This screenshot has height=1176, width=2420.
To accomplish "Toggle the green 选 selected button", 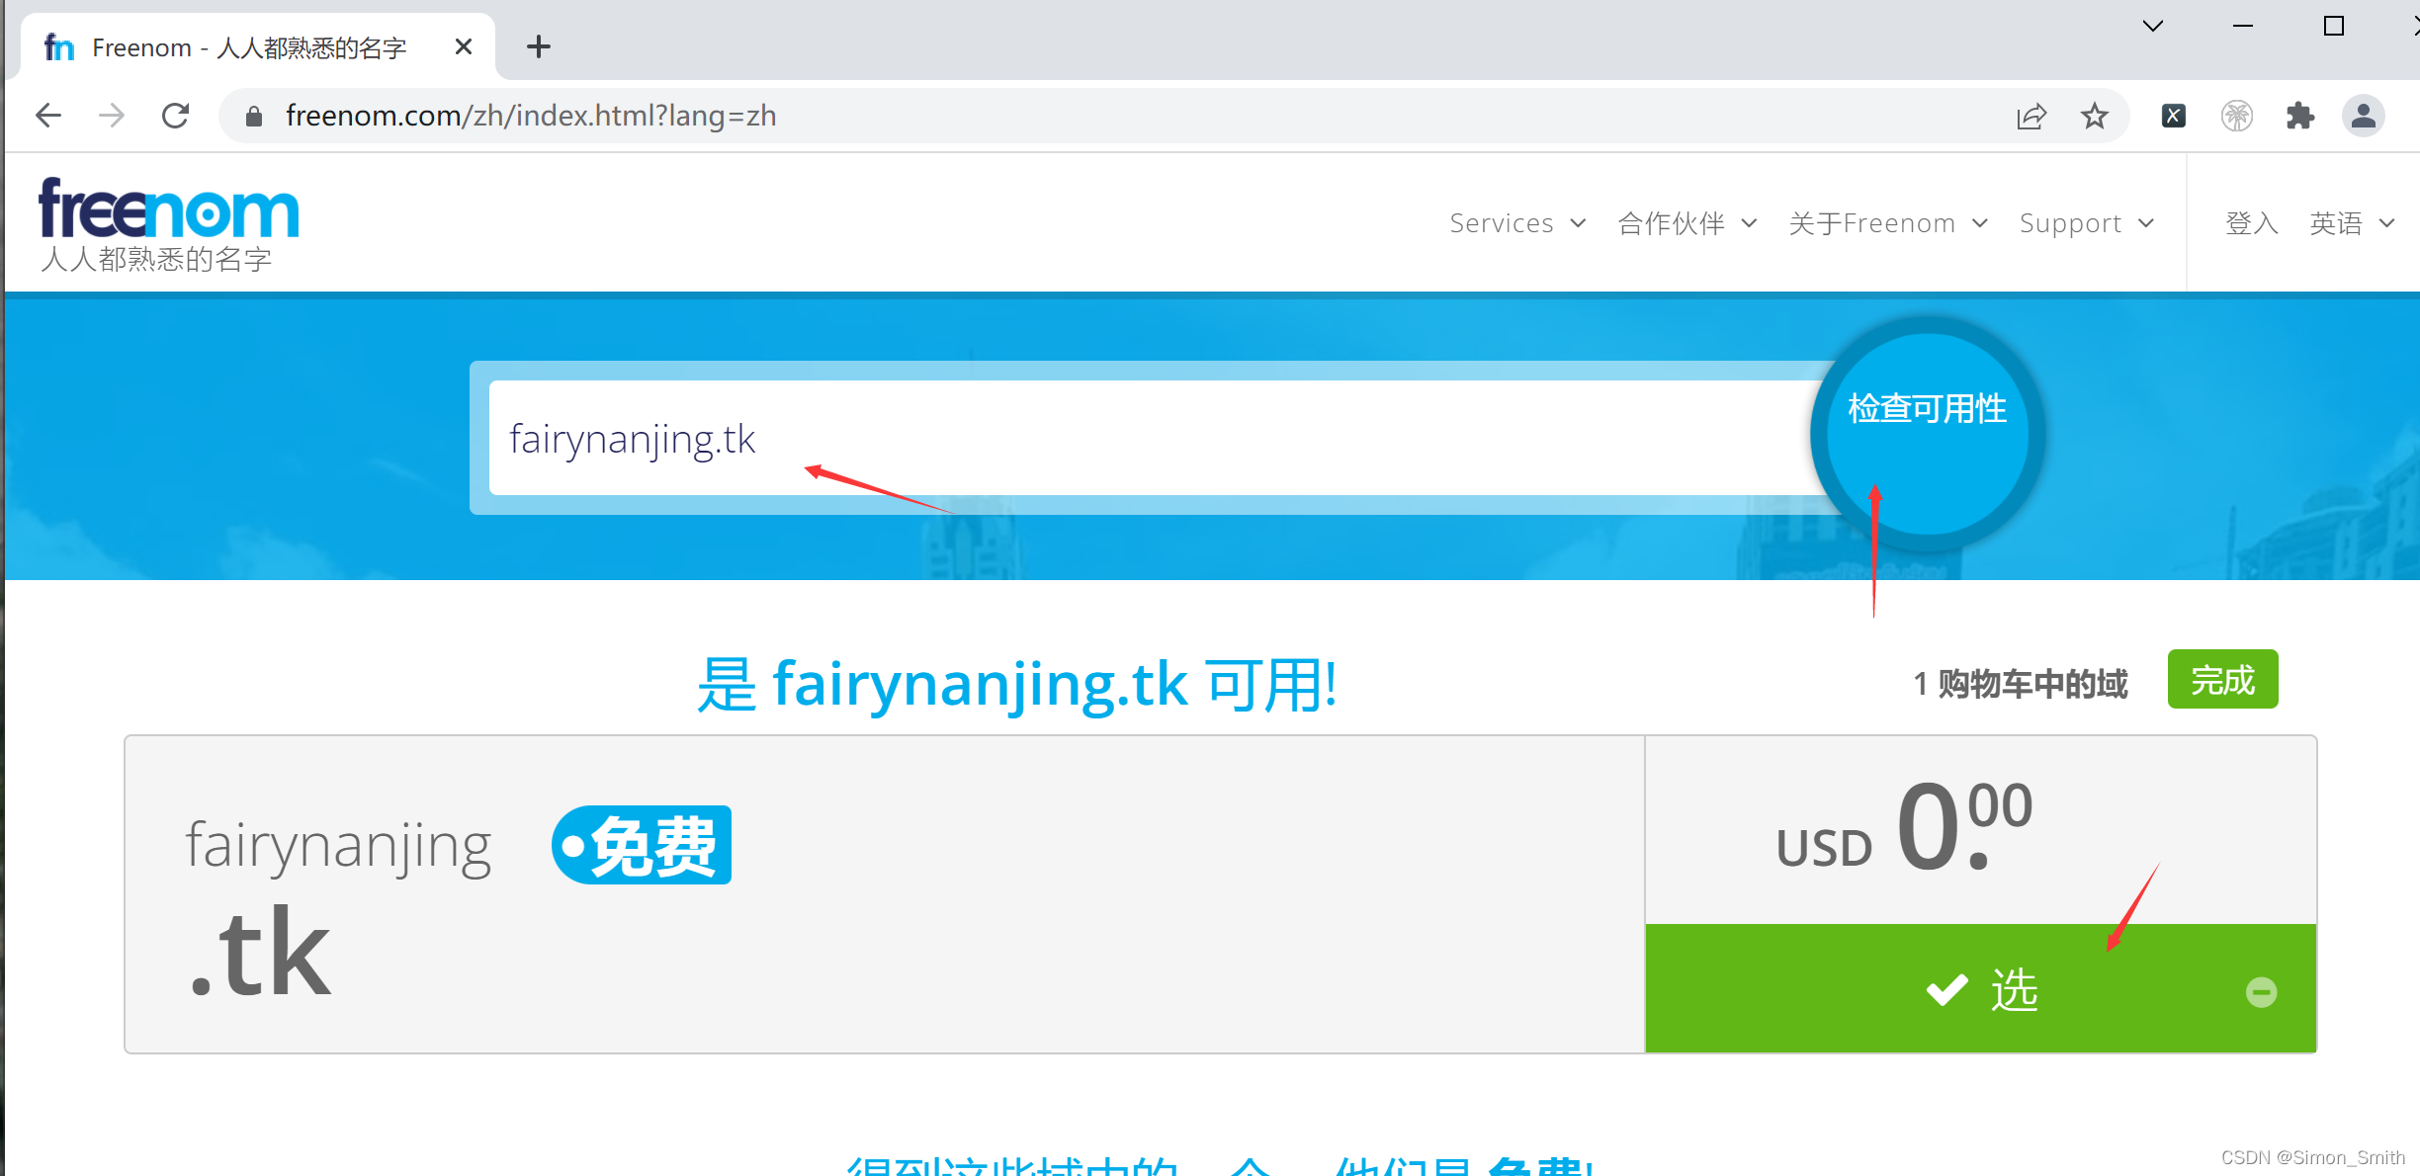I will 1980,988.
